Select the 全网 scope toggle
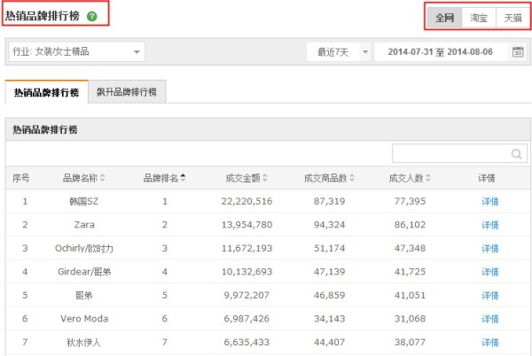The image size is (532, 356). (444, 18)
